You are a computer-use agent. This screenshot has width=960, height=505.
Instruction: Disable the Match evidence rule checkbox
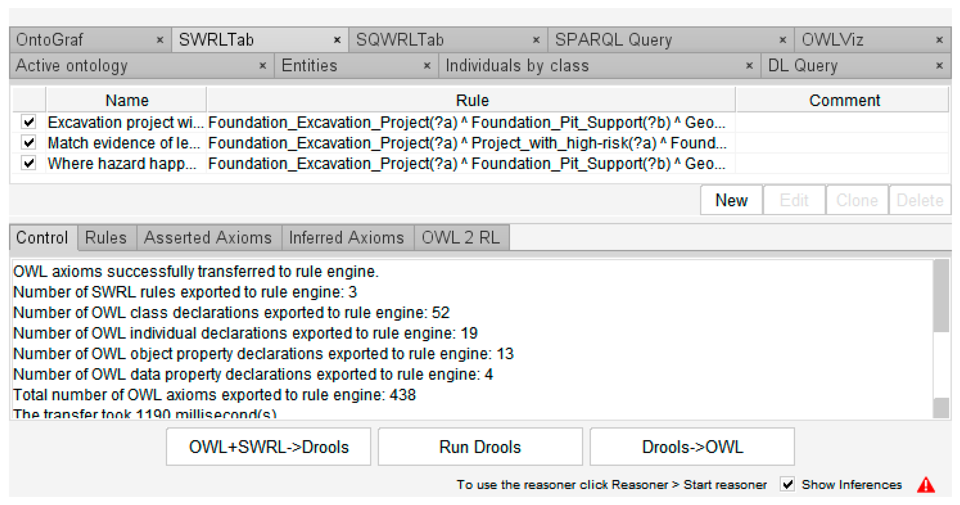click(x=29, y=143)
